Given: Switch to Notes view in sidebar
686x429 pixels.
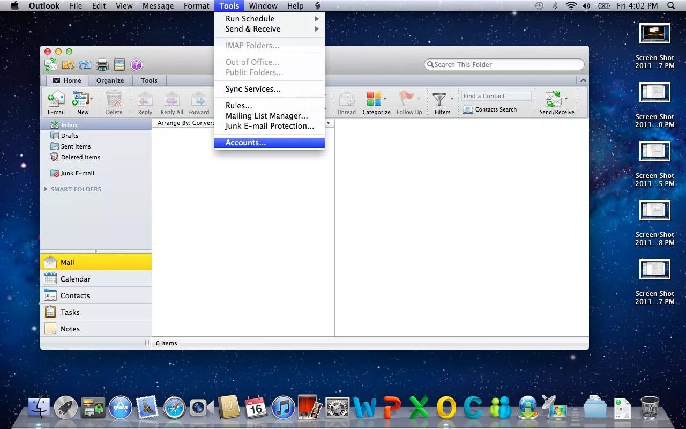Looking at the screenshot, I should [96, 329].
